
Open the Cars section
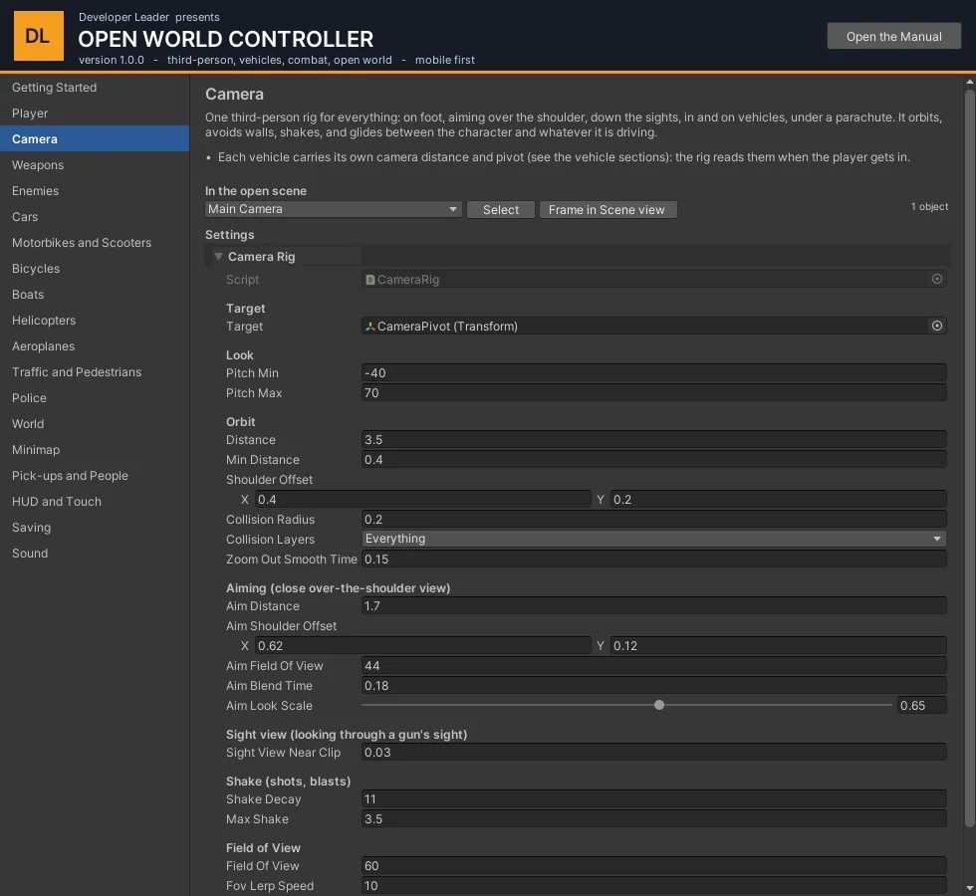[x=95, y=217]
